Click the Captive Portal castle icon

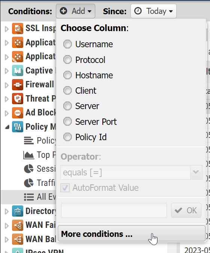pos(17,70)
